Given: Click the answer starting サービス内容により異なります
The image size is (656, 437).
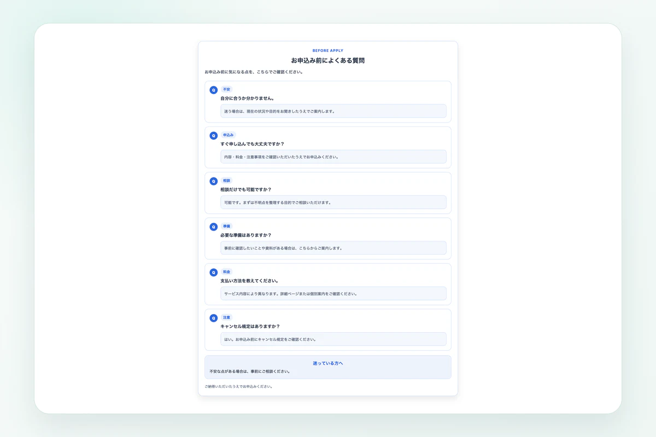Looking at the screenshot, I should coord(333,293).
